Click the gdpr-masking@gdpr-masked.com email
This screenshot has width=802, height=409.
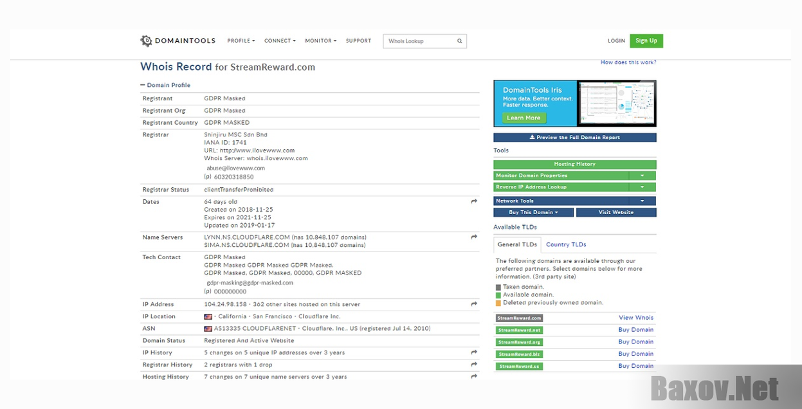250,283
